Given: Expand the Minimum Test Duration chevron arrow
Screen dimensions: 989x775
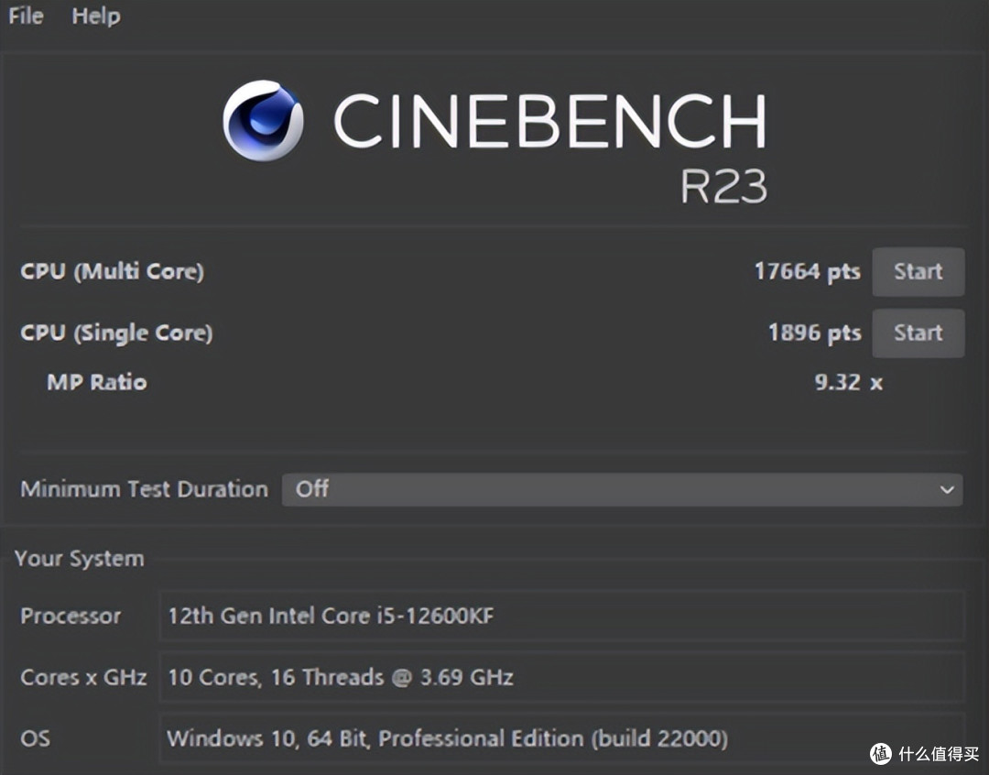Looking at the screenshot, I should 947,490.
